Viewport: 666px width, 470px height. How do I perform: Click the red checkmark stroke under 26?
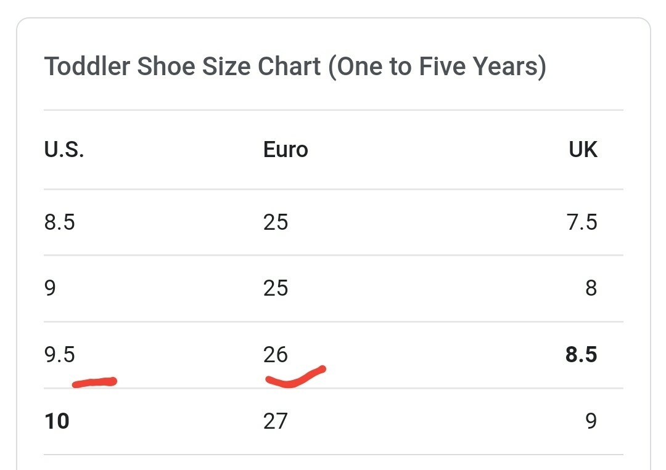point(295,377)
